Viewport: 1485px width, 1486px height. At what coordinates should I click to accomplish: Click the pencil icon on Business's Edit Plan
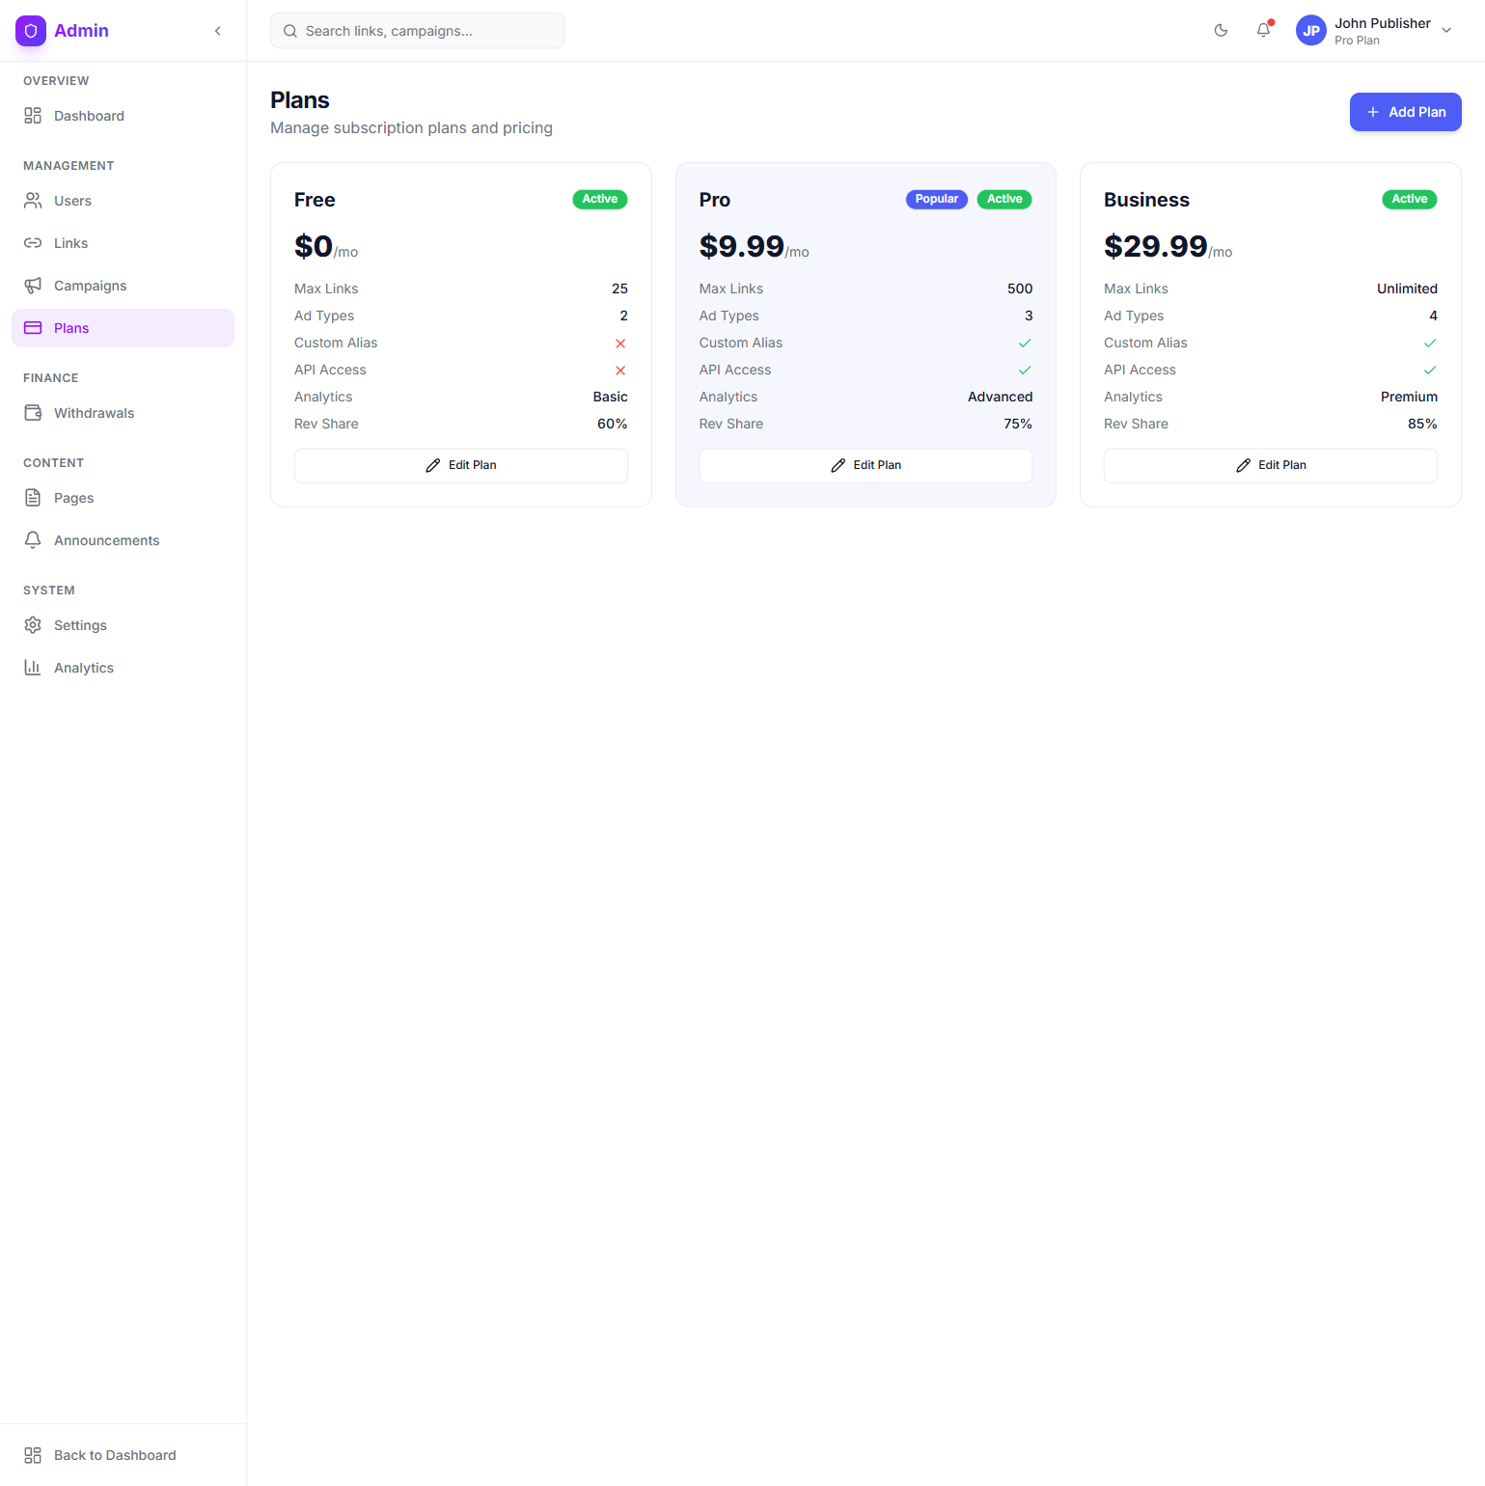[x=1244, y=465]
